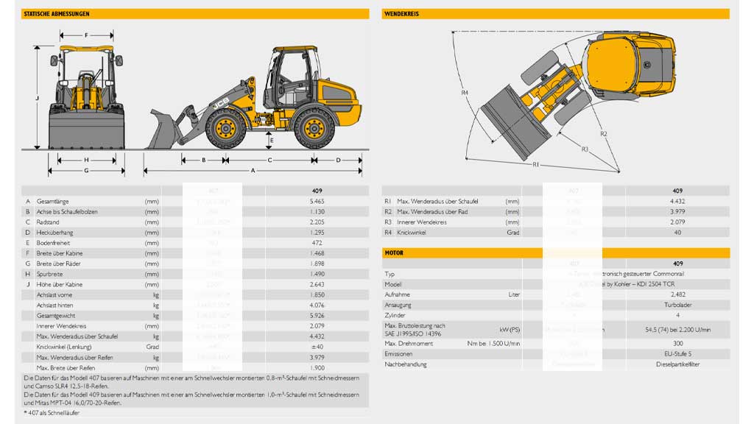The height and width of the screenshot is (424, 754).
Task: Select the side-view wheel loader drawing
Action: pyautogui.click(x=254, y=97)
